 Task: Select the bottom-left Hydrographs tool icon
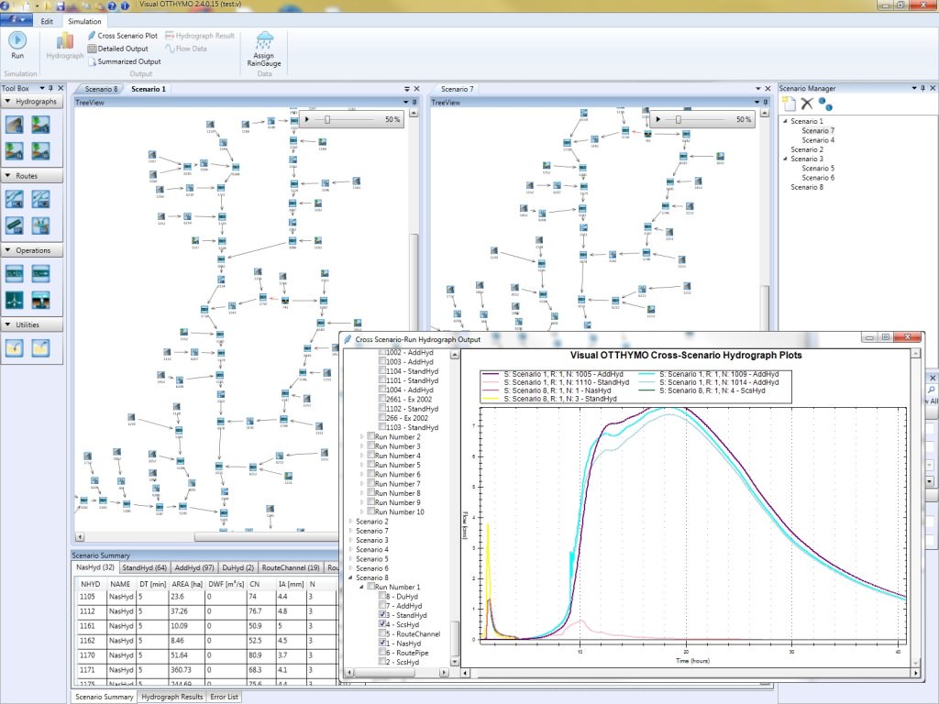point(15,151)
